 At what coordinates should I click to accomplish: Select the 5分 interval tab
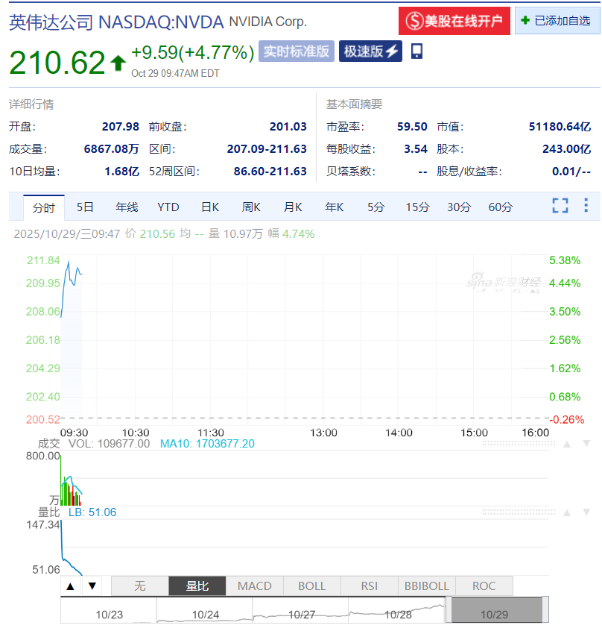[x=376, y=207]
